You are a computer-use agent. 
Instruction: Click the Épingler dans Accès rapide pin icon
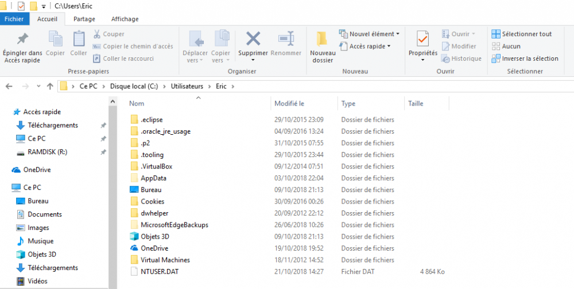[22, 39]
